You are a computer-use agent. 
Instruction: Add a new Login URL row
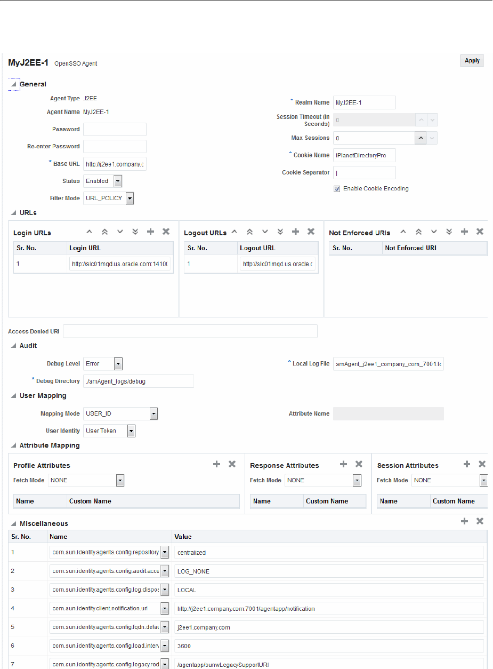click(150, 232)
